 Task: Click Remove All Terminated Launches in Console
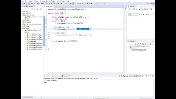[x=124, y=76]
